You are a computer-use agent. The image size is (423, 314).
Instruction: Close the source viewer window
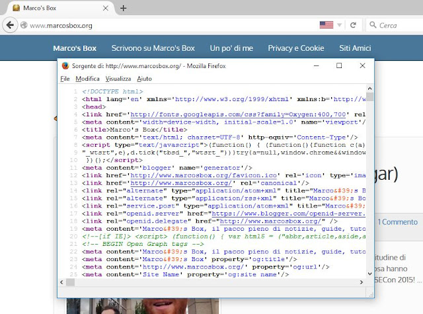point(362,65)
